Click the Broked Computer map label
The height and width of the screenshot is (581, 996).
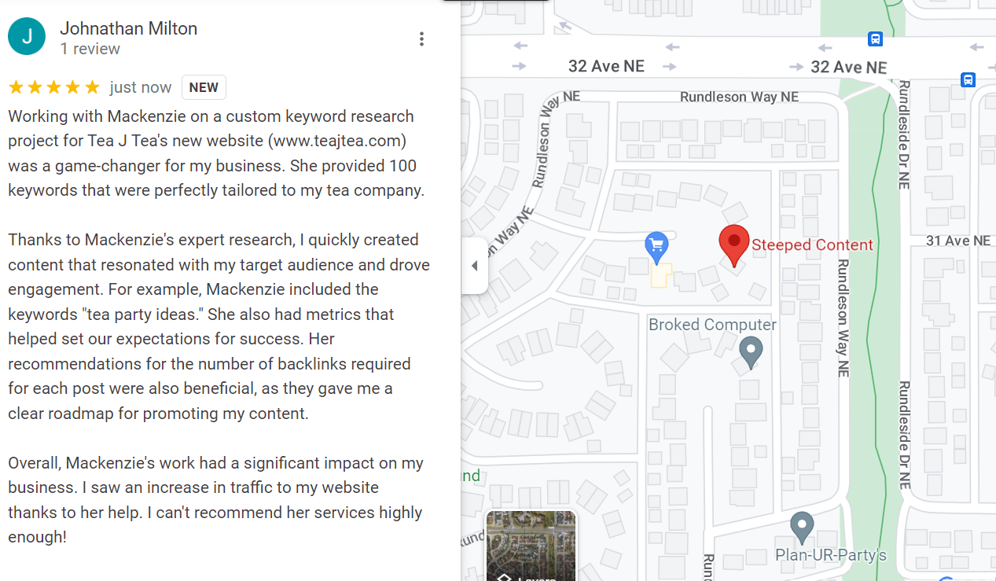point(712,325)
